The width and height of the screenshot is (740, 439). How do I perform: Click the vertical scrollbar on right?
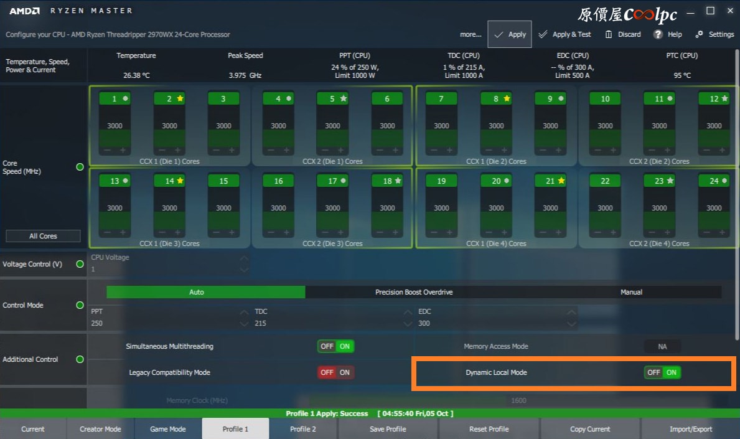737,194
